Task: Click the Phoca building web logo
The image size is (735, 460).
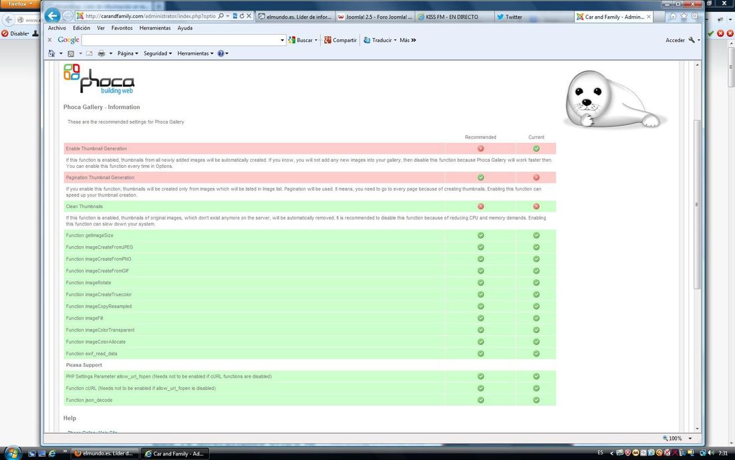Action: click(99, 79)
